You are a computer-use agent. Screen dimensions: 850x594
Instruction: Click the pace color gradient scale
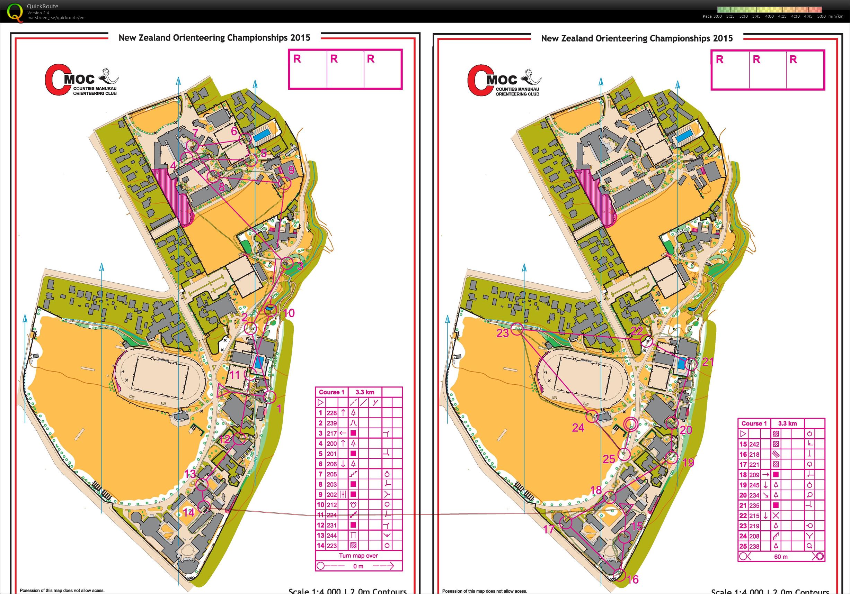pos(770,10)
